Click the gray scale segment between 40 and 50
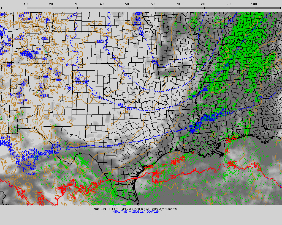The width and height of the screenshot is (282, 225). 116,8
